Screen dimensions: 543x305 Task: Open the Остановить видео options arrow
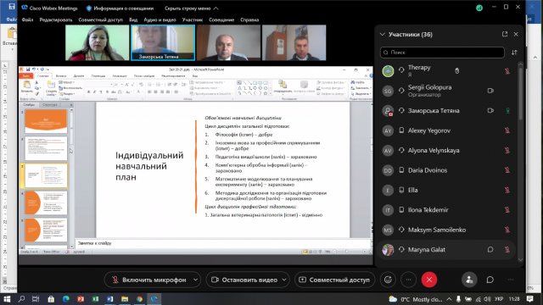(284, 280)
